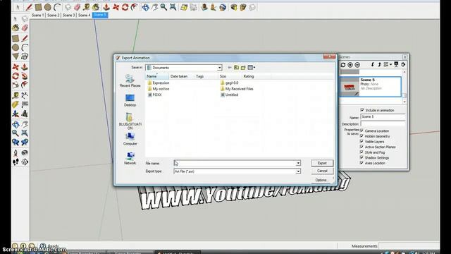
Task: Select the Zoom magnifier in top toolbar
Action: tap(163, 7)
